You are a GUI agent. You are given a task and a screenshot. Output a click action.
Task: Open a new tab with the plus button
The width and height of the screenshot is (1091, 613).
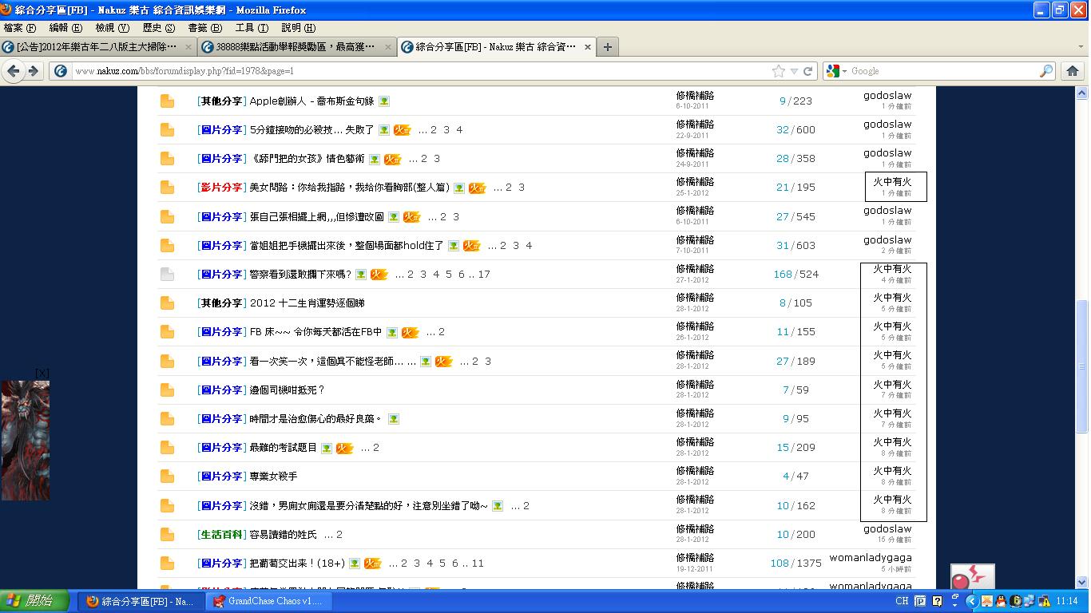pyautogui.click(x=607, y=47)
